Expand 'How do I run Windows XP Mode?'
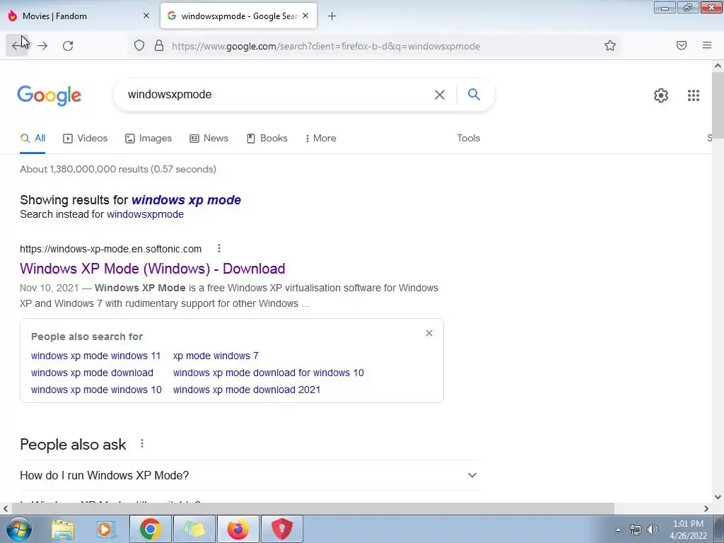The image size is (724, 543). point(250,475)
